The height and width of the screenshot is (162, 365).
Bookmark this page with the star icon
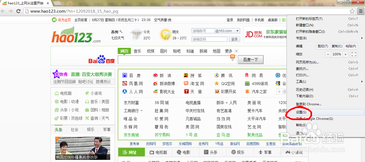[x=353, y=11]
